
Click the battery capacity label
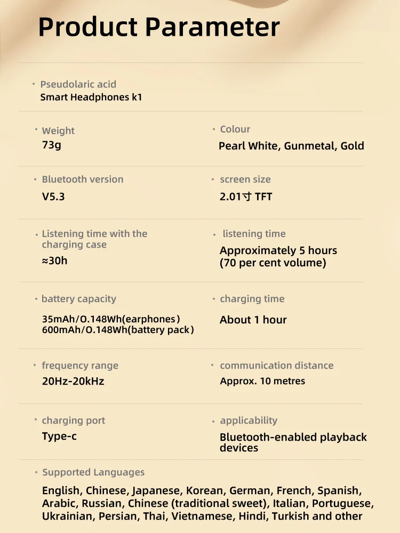click(x=79, y=299)
